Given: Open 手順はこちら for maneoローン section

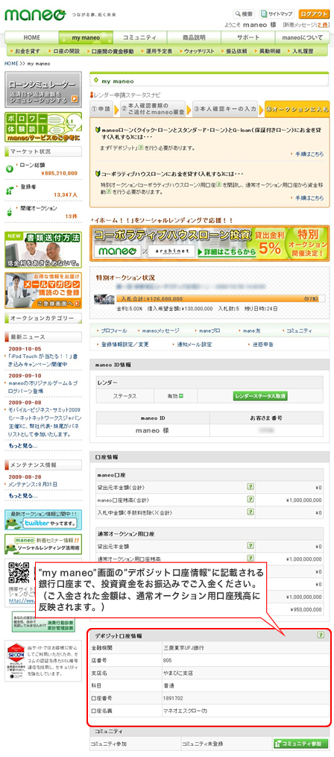Looking at the screenshot, I should pyautogui.click(x=309, y=154).
